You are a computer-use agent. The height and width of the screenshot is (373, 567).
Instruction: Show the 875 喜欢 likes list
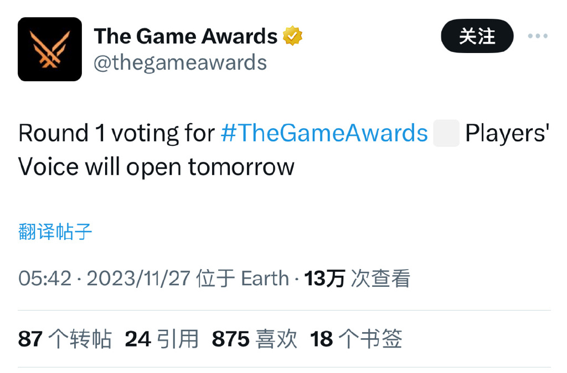255,339
